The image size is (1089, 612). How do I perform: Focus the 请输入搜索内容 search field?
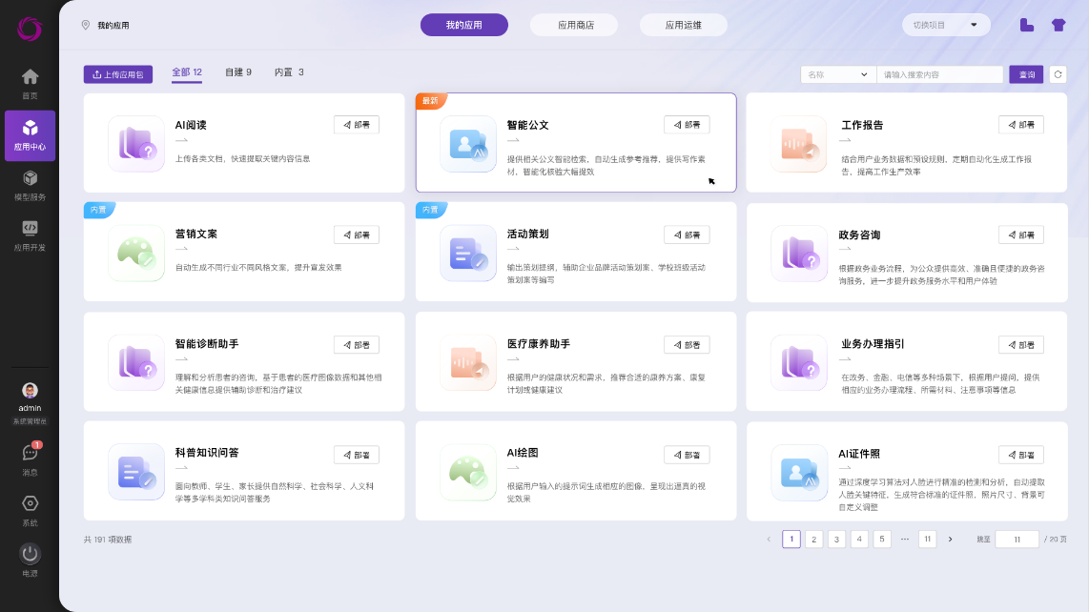pyautogui.click(x=939, y=74)
